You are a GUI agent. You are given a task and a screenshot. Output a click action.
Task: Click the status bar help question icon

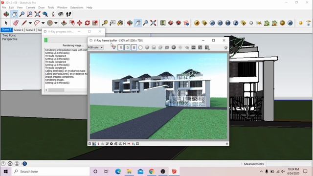click(x=24, y=164)
